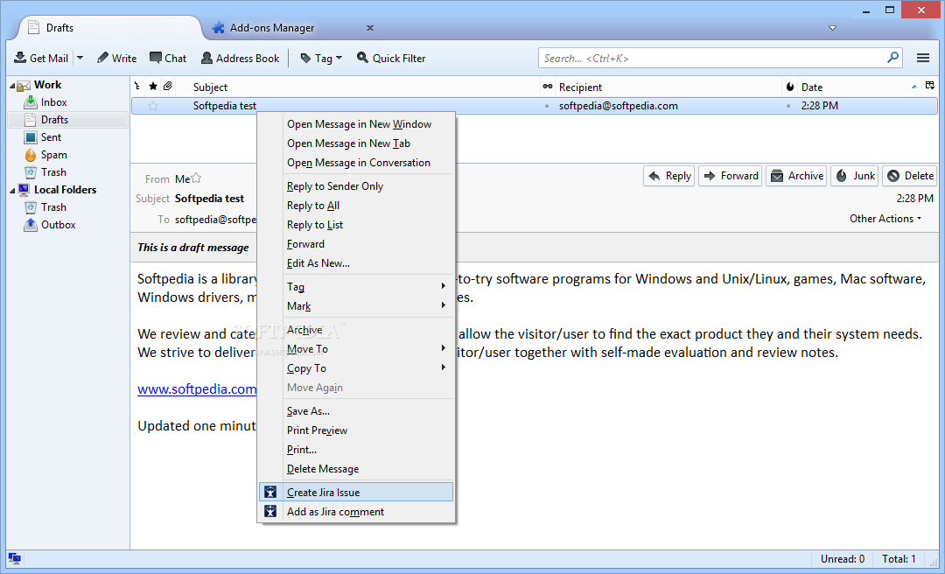Sort by attachment paperclip column

click(x=168, y=87)
